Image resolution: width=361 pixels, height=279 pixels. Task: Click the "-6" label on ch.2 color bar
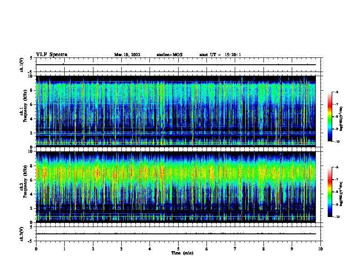(x=336, y=167)
